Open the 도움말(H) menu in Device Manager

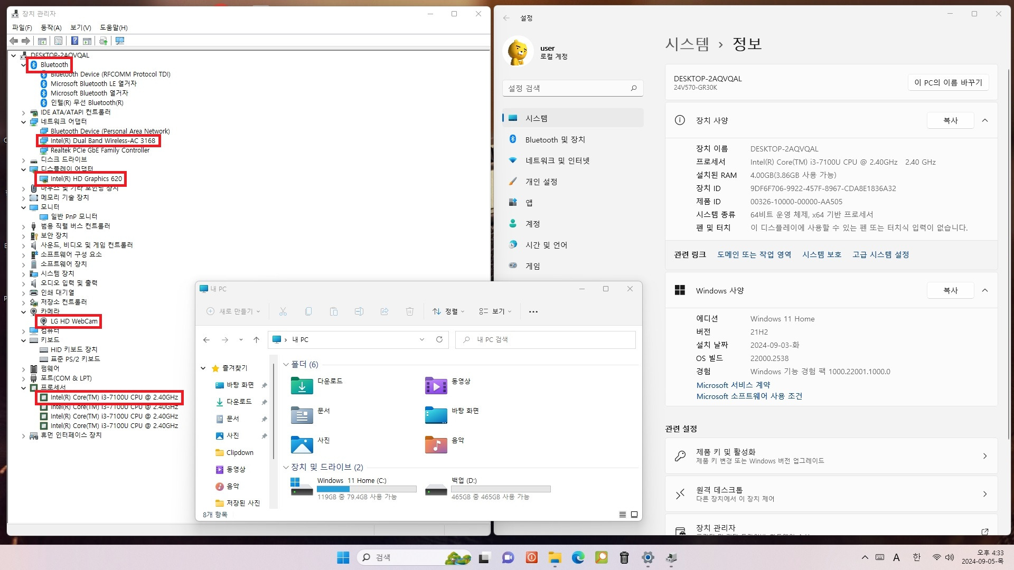[x=114, y=27]
